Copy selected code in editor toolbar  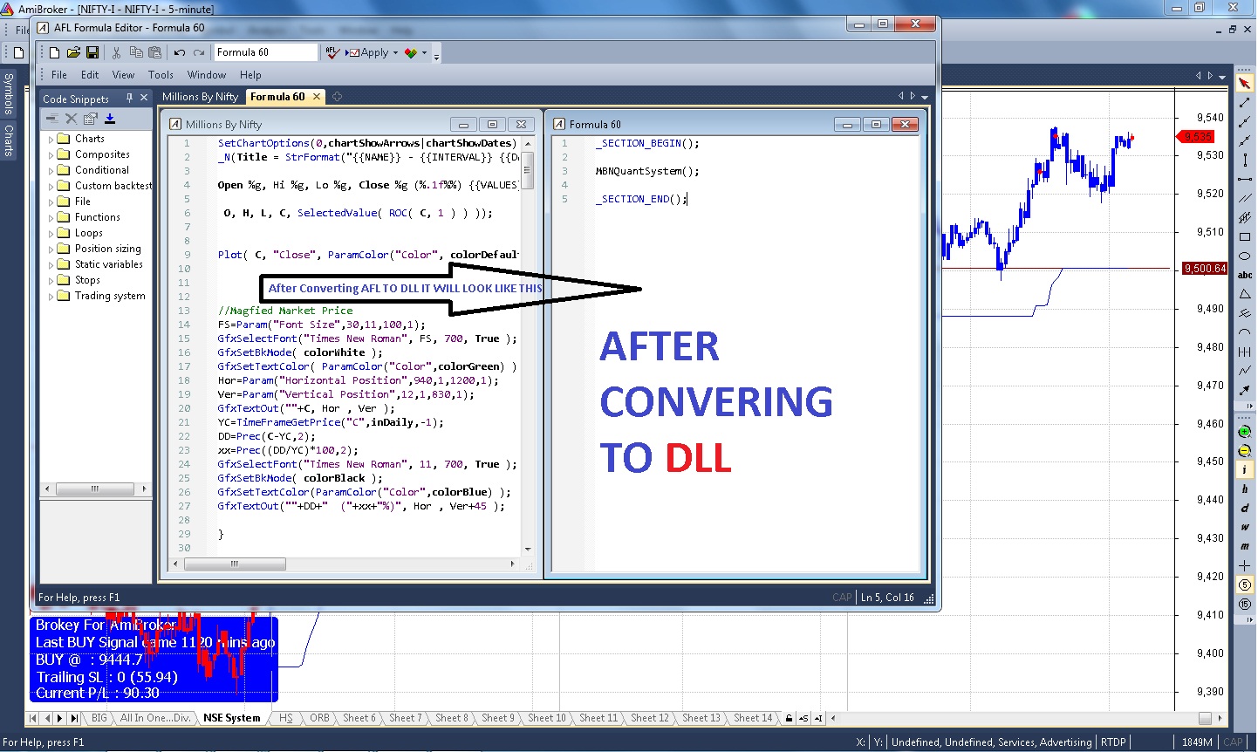pyautogui.click(x=135, y=52)
